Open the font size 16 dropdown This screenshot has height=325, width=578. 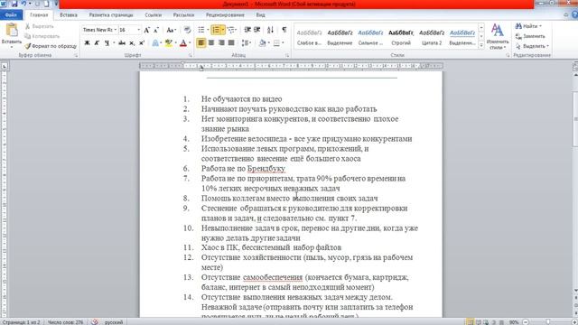pos(138,30)
